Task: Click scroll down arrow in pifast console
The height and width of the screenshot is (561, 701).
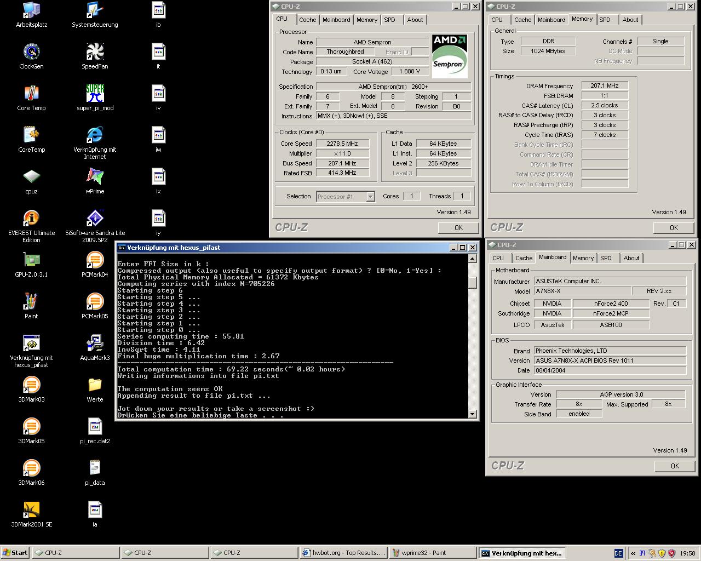Action: click(x=473, y=414)
